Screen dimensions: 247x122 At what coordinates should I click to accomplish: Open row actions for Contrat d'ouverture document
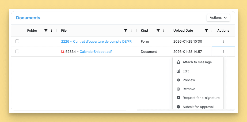223,42
